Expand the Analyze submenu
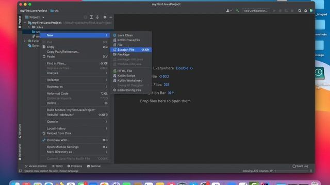Image resolution: width=330 pixels, height=185 pixels. coord(75,73)
